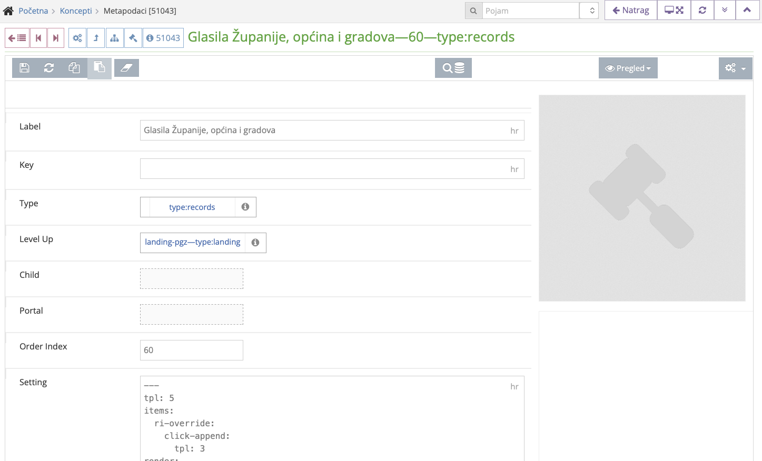Open the gear dropdown at top right
762x461 pixels.
(x=735, y=68)
